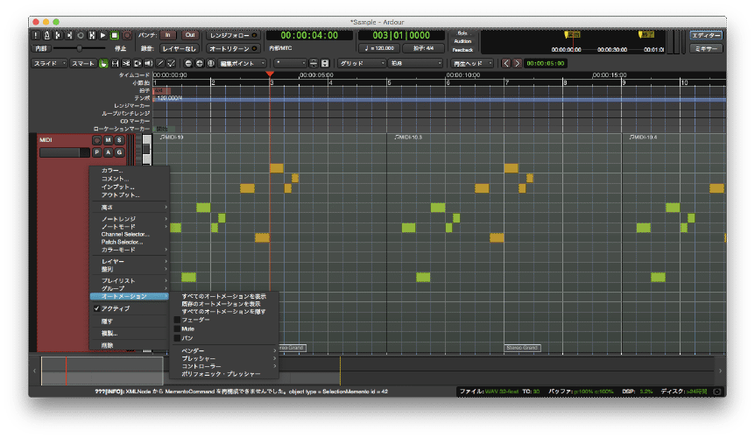
Task: Click the expand tracks icon
Action: tap(325, 64)
